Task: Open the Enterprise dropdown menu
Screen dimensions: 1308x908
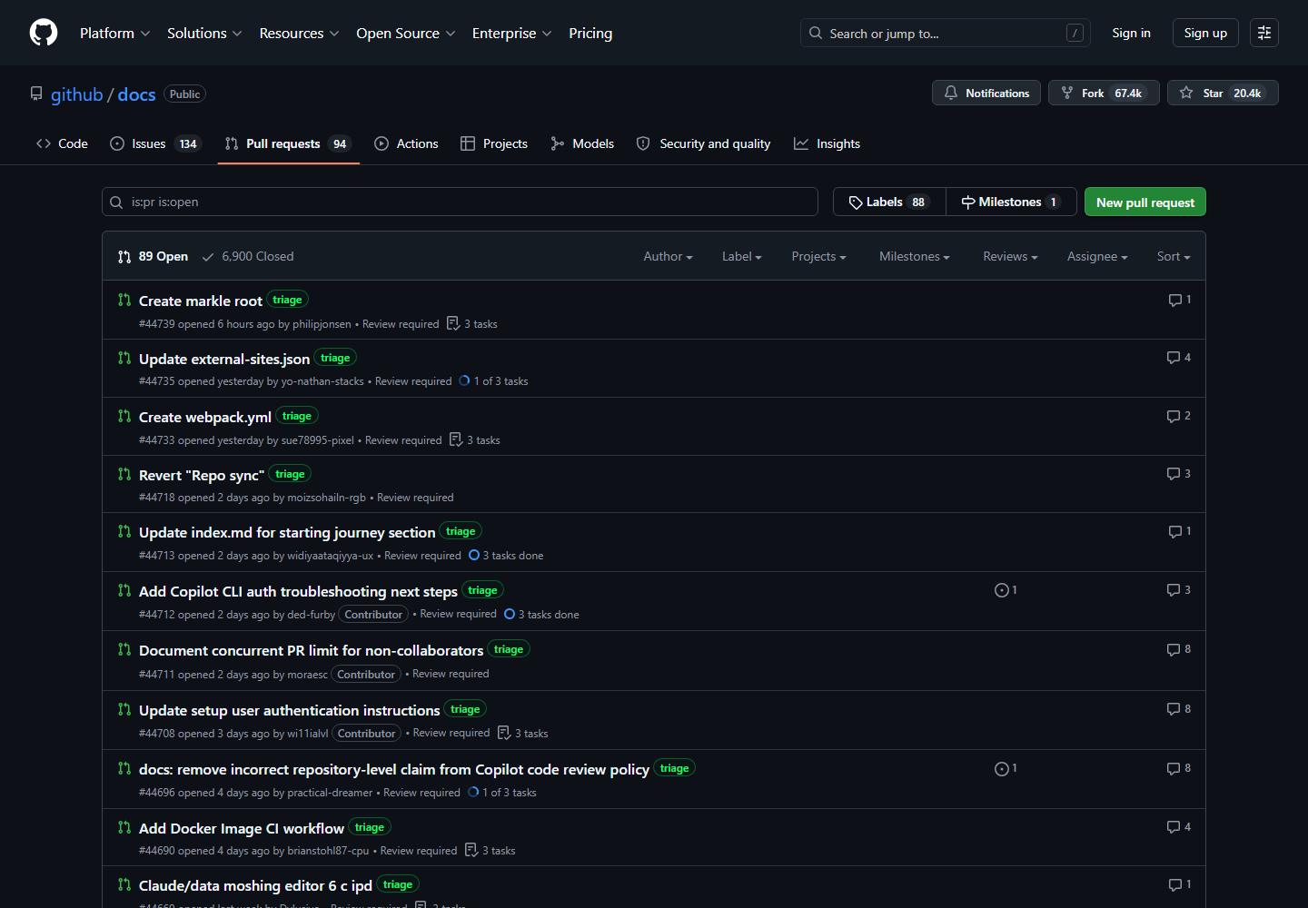Action: point(512,33)
